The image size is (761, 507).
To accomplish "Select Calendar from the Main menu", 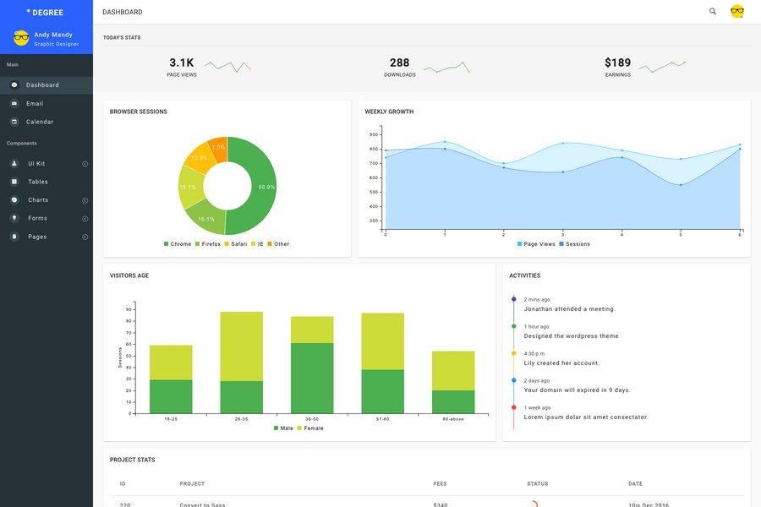I will point(39,119).
